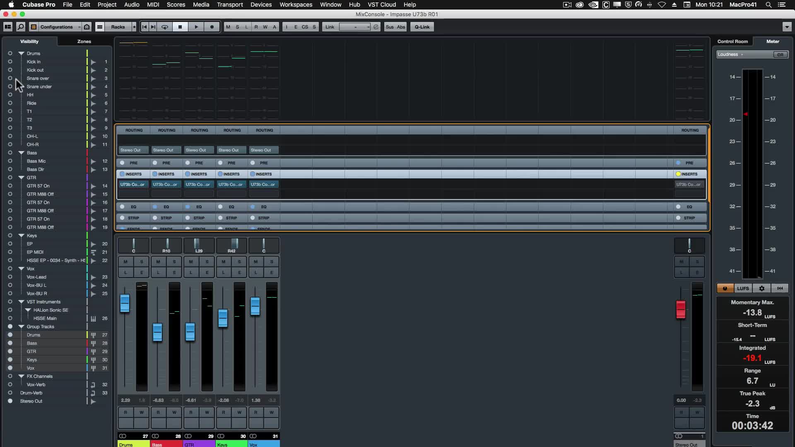Image resolution: width=795 pixels, height=447 pixels.
Task: Select the Meter tab
Action: pos(773,41)
